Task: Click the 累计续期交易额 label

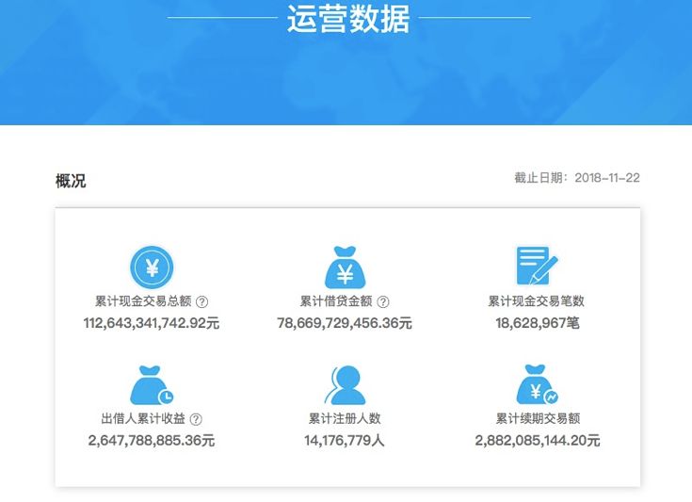Action: [x=538, y=418]
